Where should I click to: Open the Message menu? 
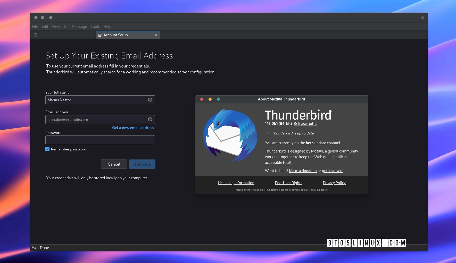[79, 26]
